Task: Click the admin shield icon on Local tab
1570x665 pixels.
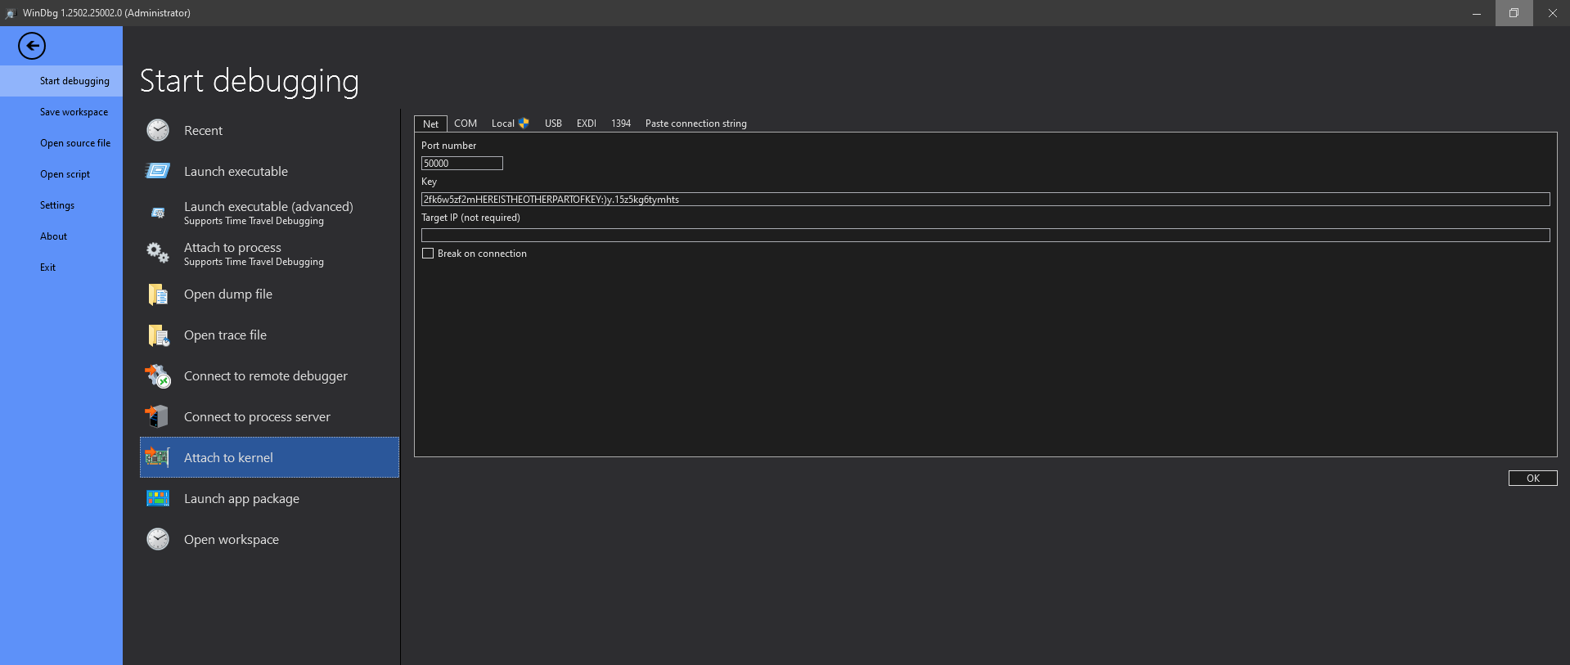Action: tap(524, 124)
